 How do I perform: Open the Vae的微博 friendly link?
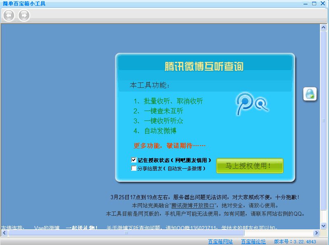coord(47,227)
